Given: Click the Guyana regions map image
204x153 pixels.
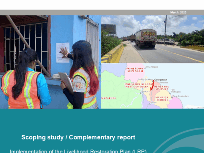Looking at the screenshot, I should point(152,86).
